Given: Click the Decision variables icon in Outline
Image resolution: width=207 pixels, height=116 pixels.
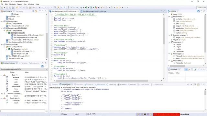Looking at the screenshot, I should (x=172, y=35).
